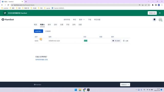Select the 机器人 dashboard tab
The height and width of the screenshot is (92, 164).
pyautogui.click(x=42, y=25)
